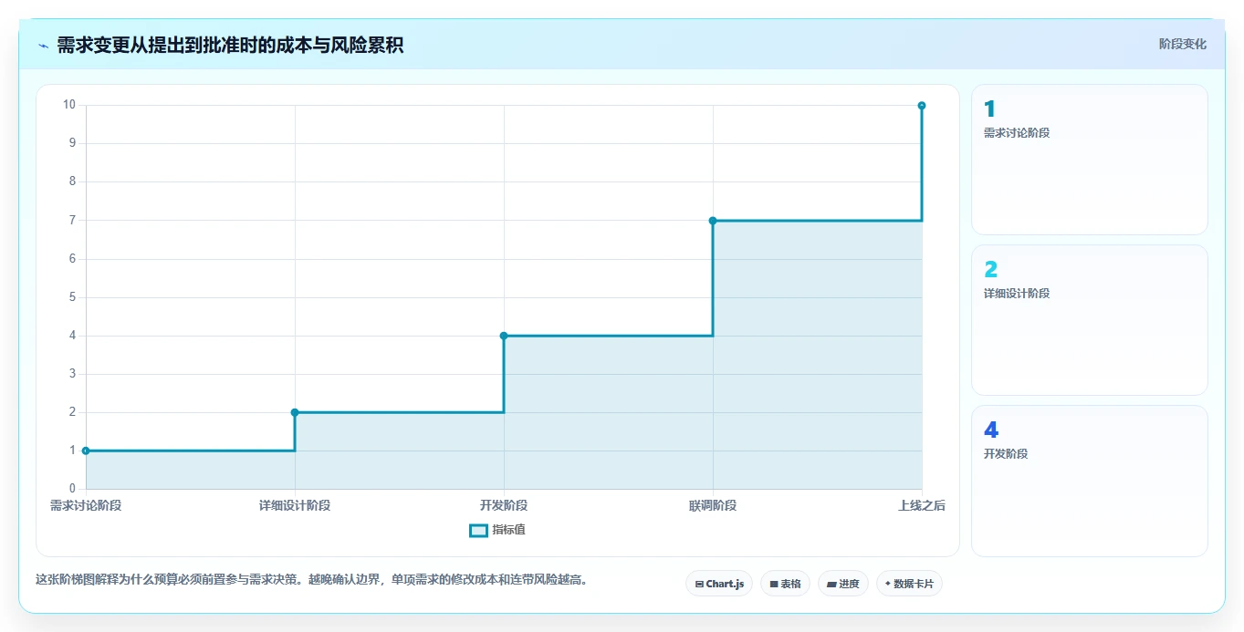Click the y-axis value 10
This screenshot has width=1244, height=632.
point(69,105)
